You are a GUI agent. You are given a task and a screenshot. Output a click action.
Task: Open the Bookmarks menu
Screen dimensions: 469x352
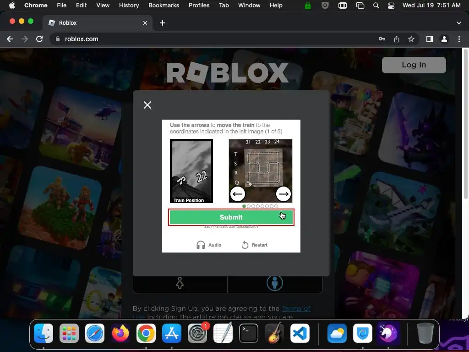click(x=164, y=5)
